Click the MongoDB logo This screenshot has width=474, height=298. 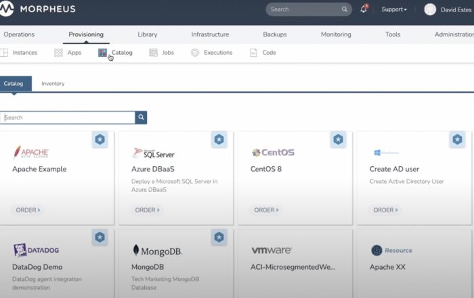[x=157, y=250]
